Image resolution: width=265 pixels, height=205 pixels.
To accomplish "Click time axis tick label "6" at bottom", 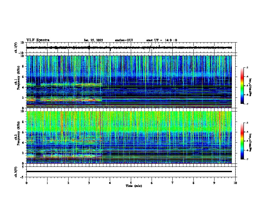I will pyautogui.click(x=152, y=183).
